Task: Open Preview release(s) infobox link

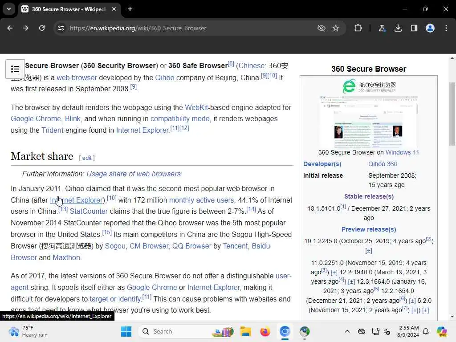Action: (x=369, y=229)
